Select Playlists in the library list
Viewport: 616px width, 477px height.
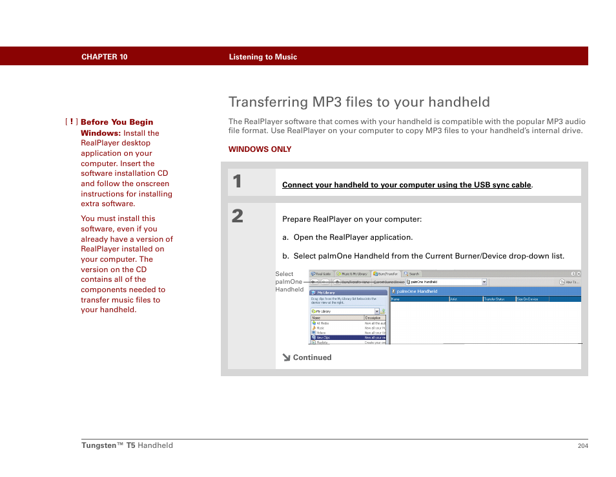348,342
